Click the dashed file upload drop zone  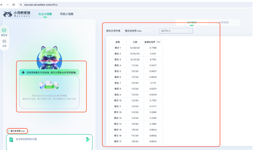click(x=50, y=92)
